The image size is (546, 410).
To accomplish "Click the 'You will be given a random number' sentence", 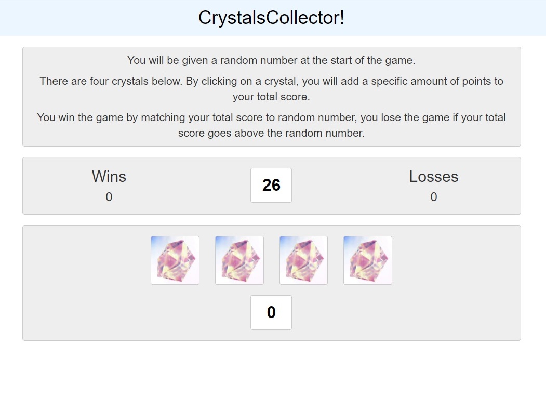I will coord(271,60).
